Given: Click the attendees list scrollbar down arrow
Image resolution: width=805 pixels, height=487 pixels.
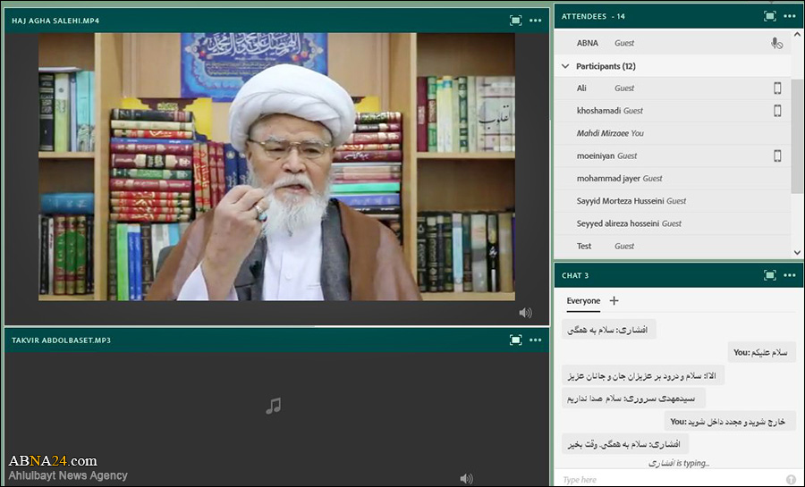Looking at the screenshot, I should (797, 252).
